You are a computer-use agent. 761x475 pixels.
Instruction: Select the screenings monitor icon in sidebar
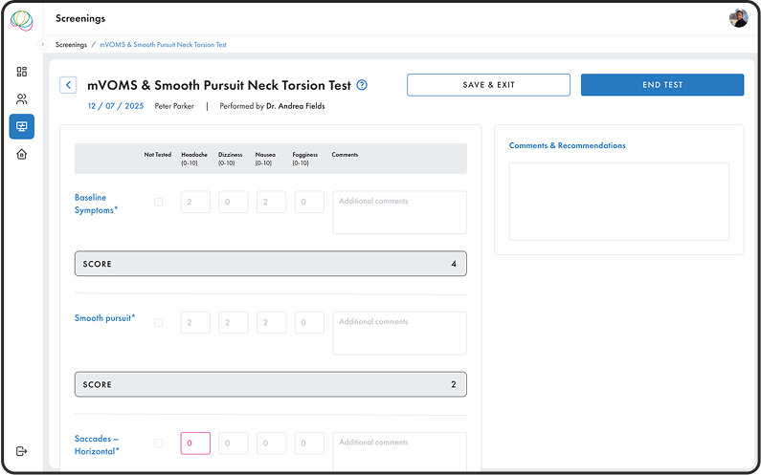tap(22, 126)
